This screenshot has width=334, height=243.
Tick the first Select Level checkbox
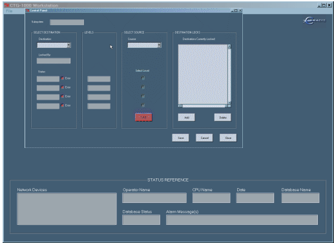click(143, 78)
